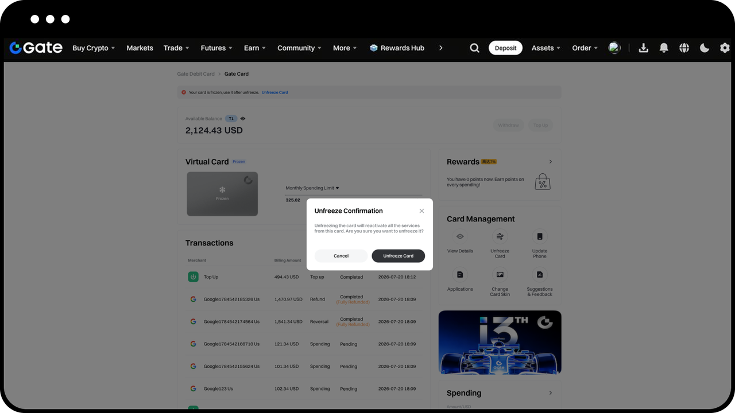Click the monthly spending progress bar

click(354, 196)
